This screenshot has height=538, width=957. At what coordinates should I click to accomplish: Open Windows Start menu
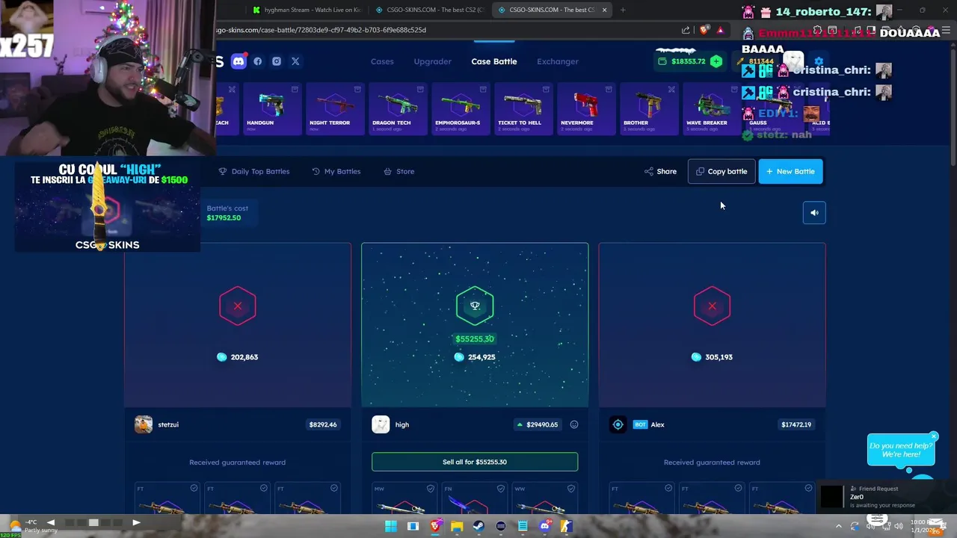390,526
